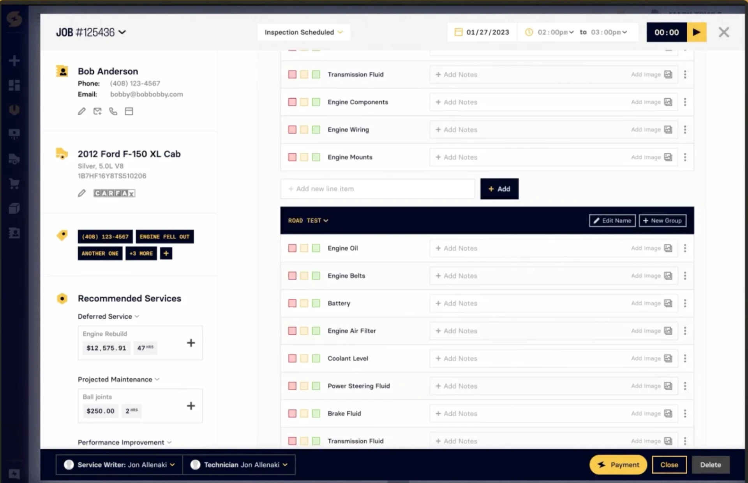Click the +3 MORE tag
Viewport: 748px width, 483px height.
coord(141,254)
